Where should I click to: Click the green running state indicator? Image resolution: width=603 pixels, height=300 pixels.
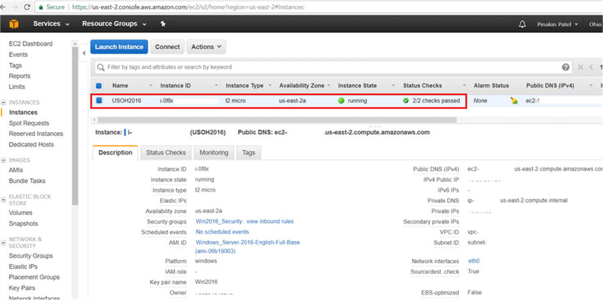tap(341, 100)
